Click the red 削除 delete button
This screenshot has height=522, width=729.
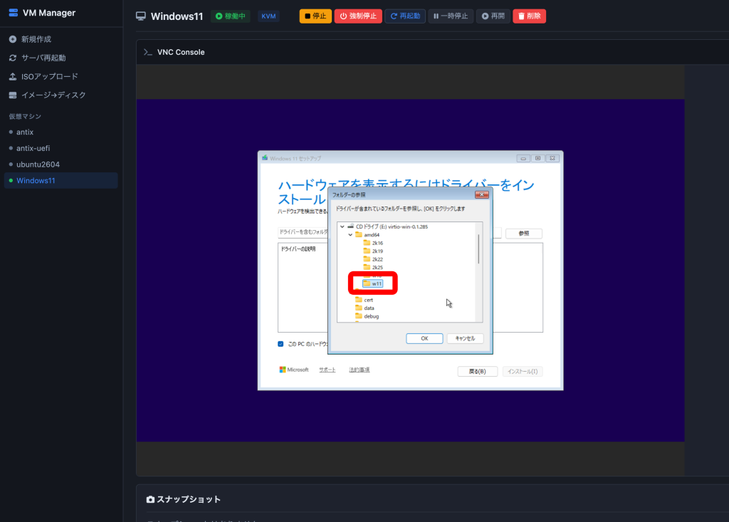coord(529,16)
